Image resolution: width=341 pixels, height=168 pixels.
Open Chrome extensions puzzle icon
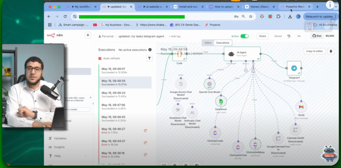(x=278, y=16)
